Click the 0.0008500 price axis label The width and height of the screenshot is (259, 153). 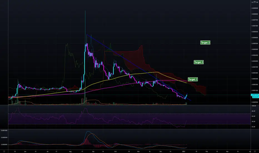tap(255, 8)
